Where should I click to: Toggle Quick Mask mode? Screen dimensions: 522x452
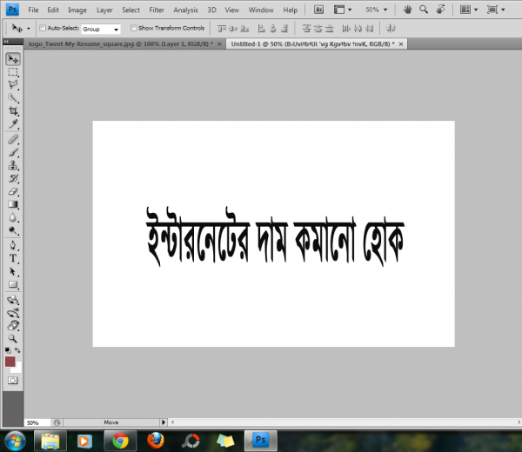[x=13, y=381]
